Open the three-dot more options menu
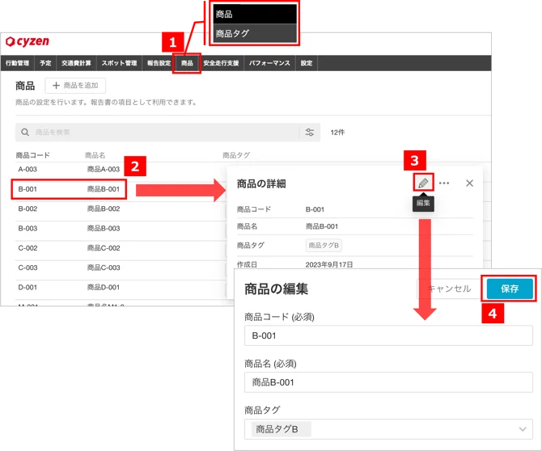The height and width of the screenshot is (451, 542). tap(444, 183)
